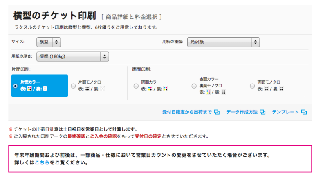Click the color dots icon under 片面カラー
This screenshot has width=314, height=180.
[29, 89]
